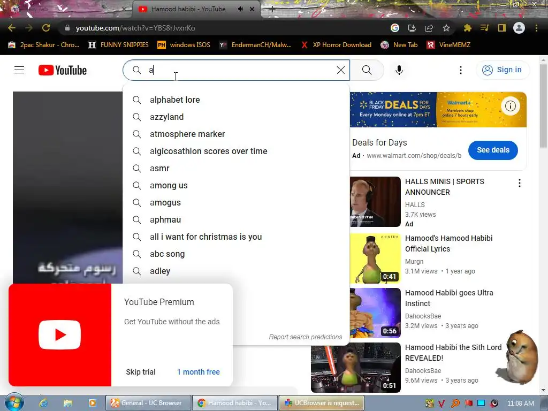This screenshot has width=548, height=411.
Task: Select the 'adley' suggestion
Action: (236, 271)
